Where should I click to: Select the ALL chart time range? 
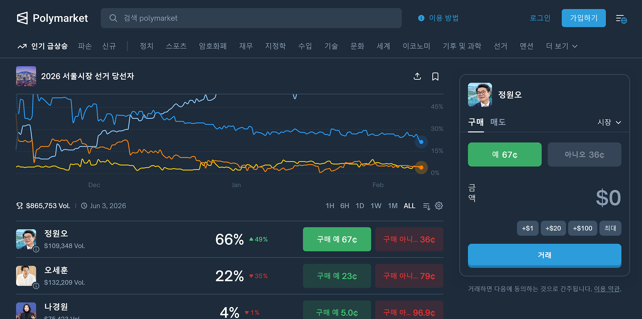pyautogui.click(x=409, y=206)
